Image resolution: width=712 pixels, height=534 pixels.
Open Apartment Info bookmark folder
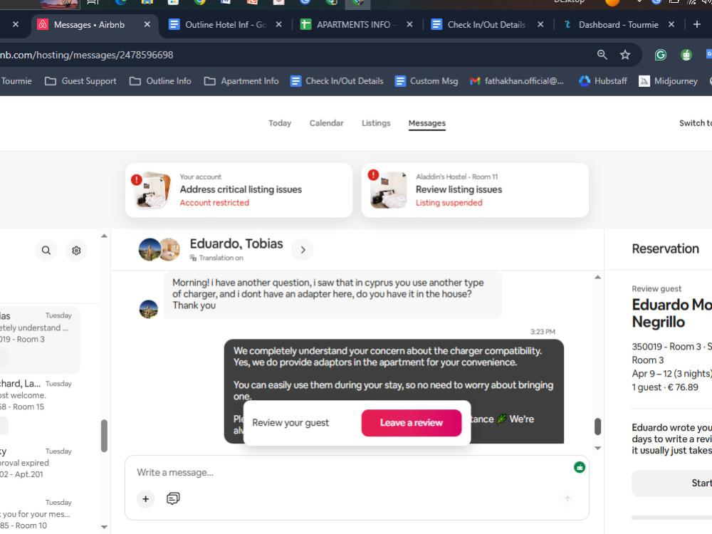coord(241,81)
